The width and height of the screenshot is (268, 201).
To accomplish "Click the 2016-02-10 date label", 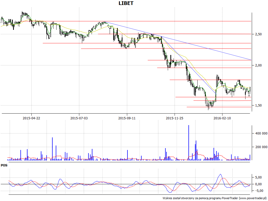I will click(222, 118).
